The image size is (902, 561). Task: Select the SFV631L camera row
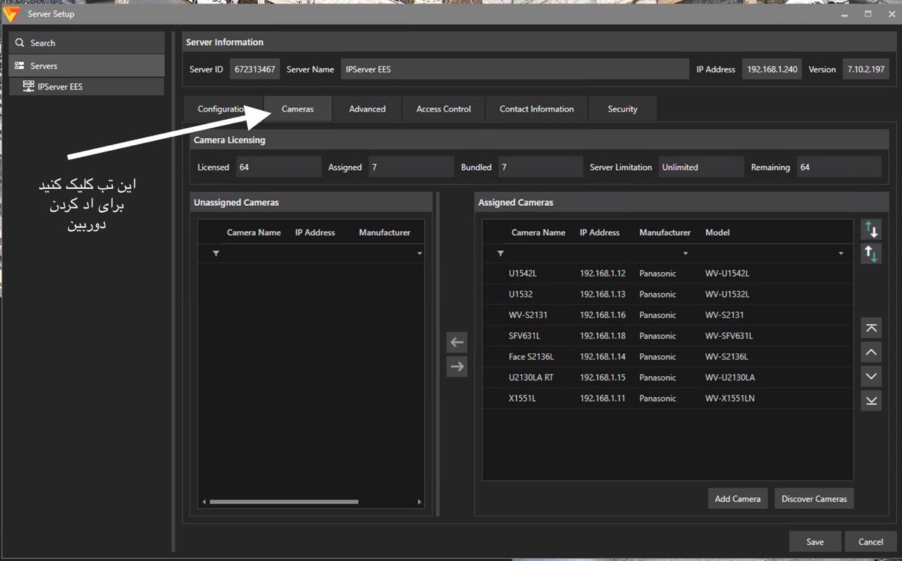(667, 335)
